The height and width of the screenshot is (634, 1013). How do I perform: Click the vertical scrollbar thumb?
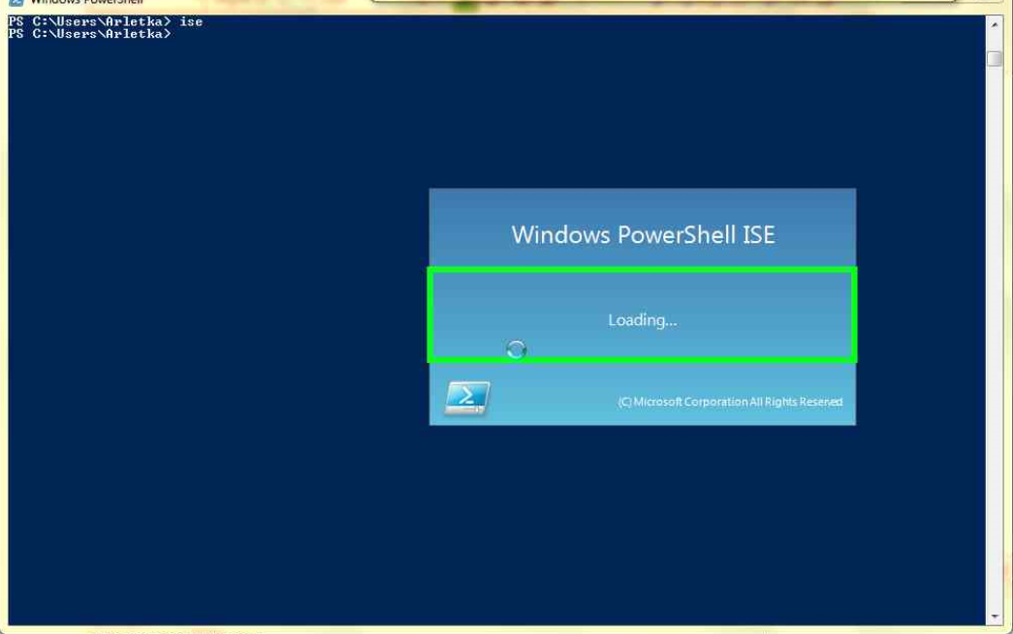pos(995,58)
